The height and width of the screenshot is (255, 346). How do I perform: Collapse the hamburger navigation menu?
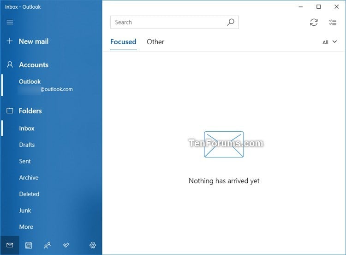click(x=10, y=22)
